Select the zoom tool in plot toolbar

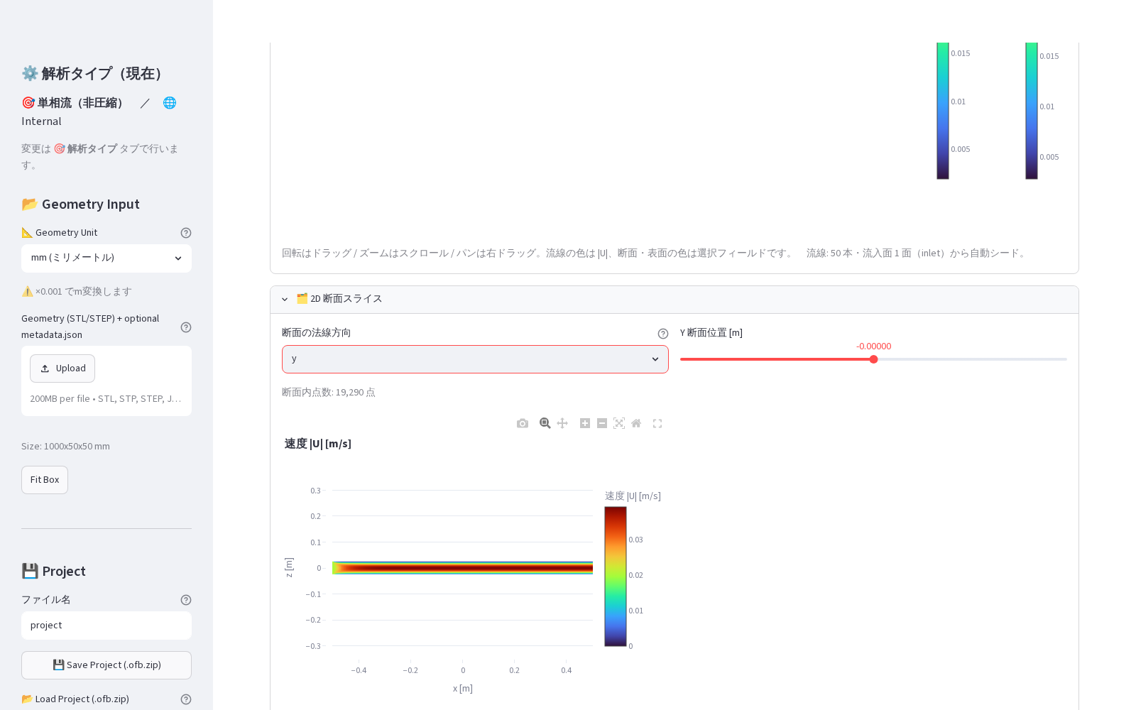coord(545,423)
